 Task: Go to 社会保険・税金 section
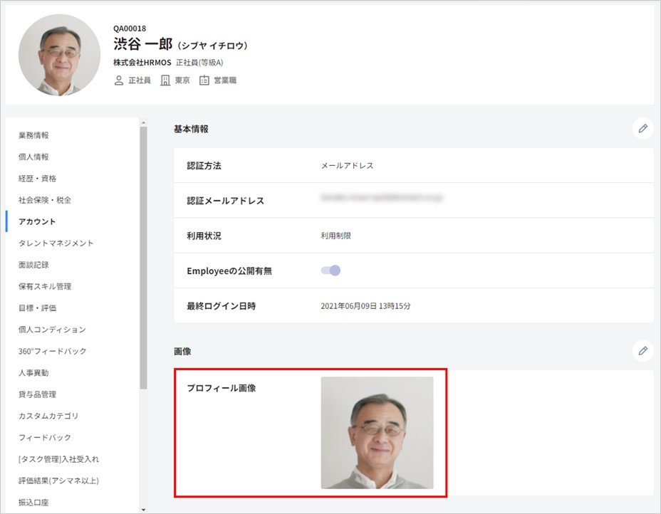(44, 200)
